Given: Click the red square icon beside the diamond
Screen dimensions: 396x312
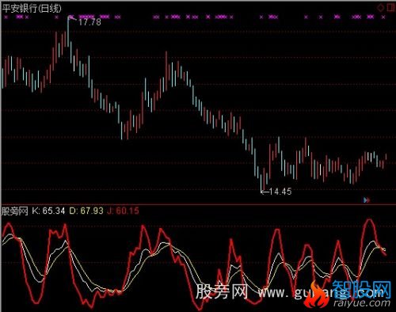Looking at the screenshot, I should tap(390, 8).
